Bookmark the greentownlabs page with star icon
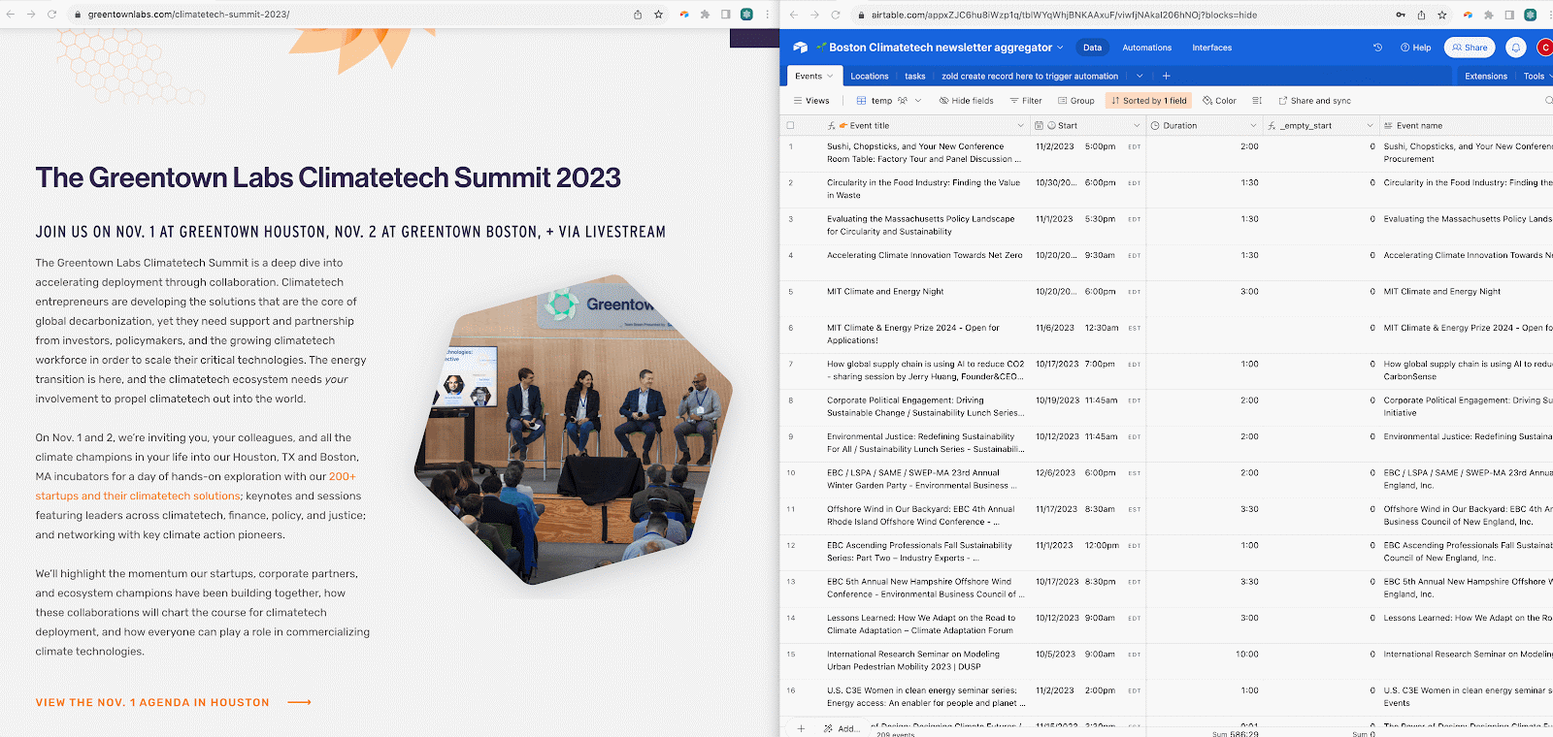This screenshot has height=737, width=1553. pyautogui.click(x=658, y=15)
